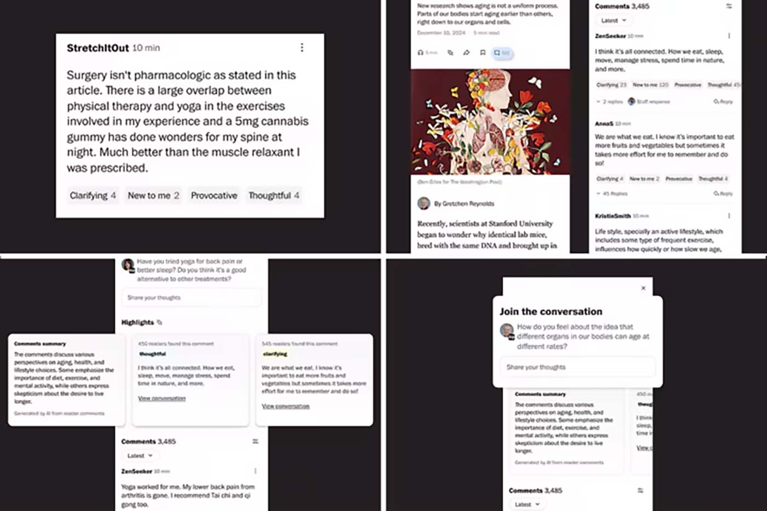Viewport: 767px width, 511px height.
Task: Click the headphones listen icon under the article summary
Action: pos(421,53)
